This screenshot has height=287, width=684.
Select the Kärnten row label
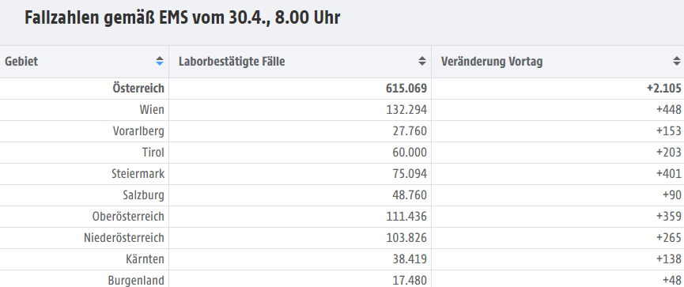pos(145,259)
